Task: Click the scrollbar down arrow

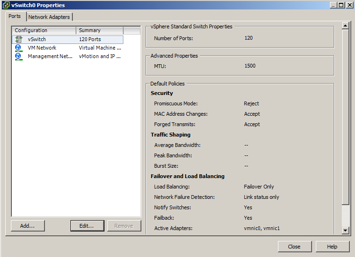Action: pos(345,230)
